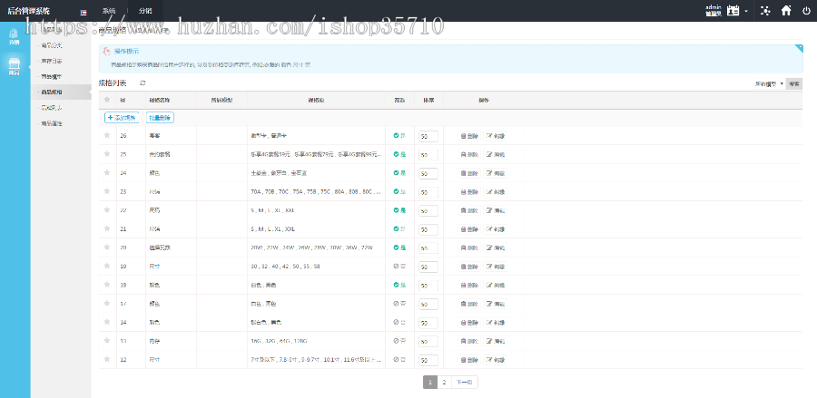Star the row with Id 18

(107, 285)
